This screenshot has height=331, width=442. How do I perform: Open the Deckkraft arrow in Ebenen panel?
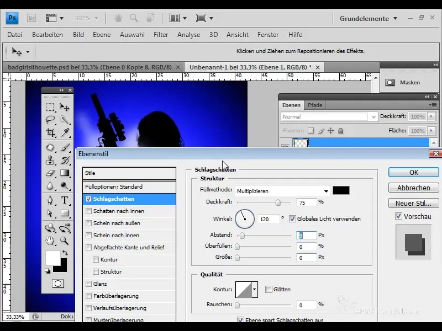pos(431,116)
